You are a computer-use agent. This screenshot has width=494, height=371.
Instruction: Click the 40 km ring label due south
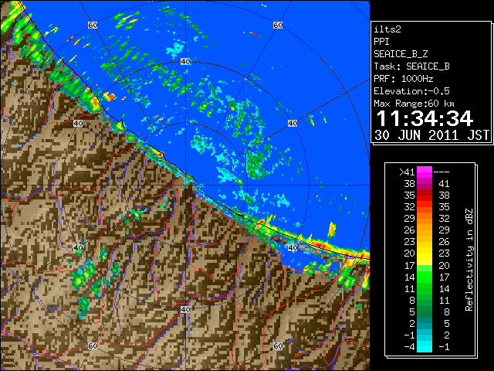pyautogui.click(x=185, y=309)
